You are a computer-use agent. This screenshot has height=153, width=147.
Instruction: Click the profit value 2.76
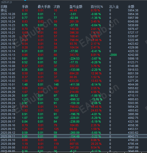tap(73, 140)
